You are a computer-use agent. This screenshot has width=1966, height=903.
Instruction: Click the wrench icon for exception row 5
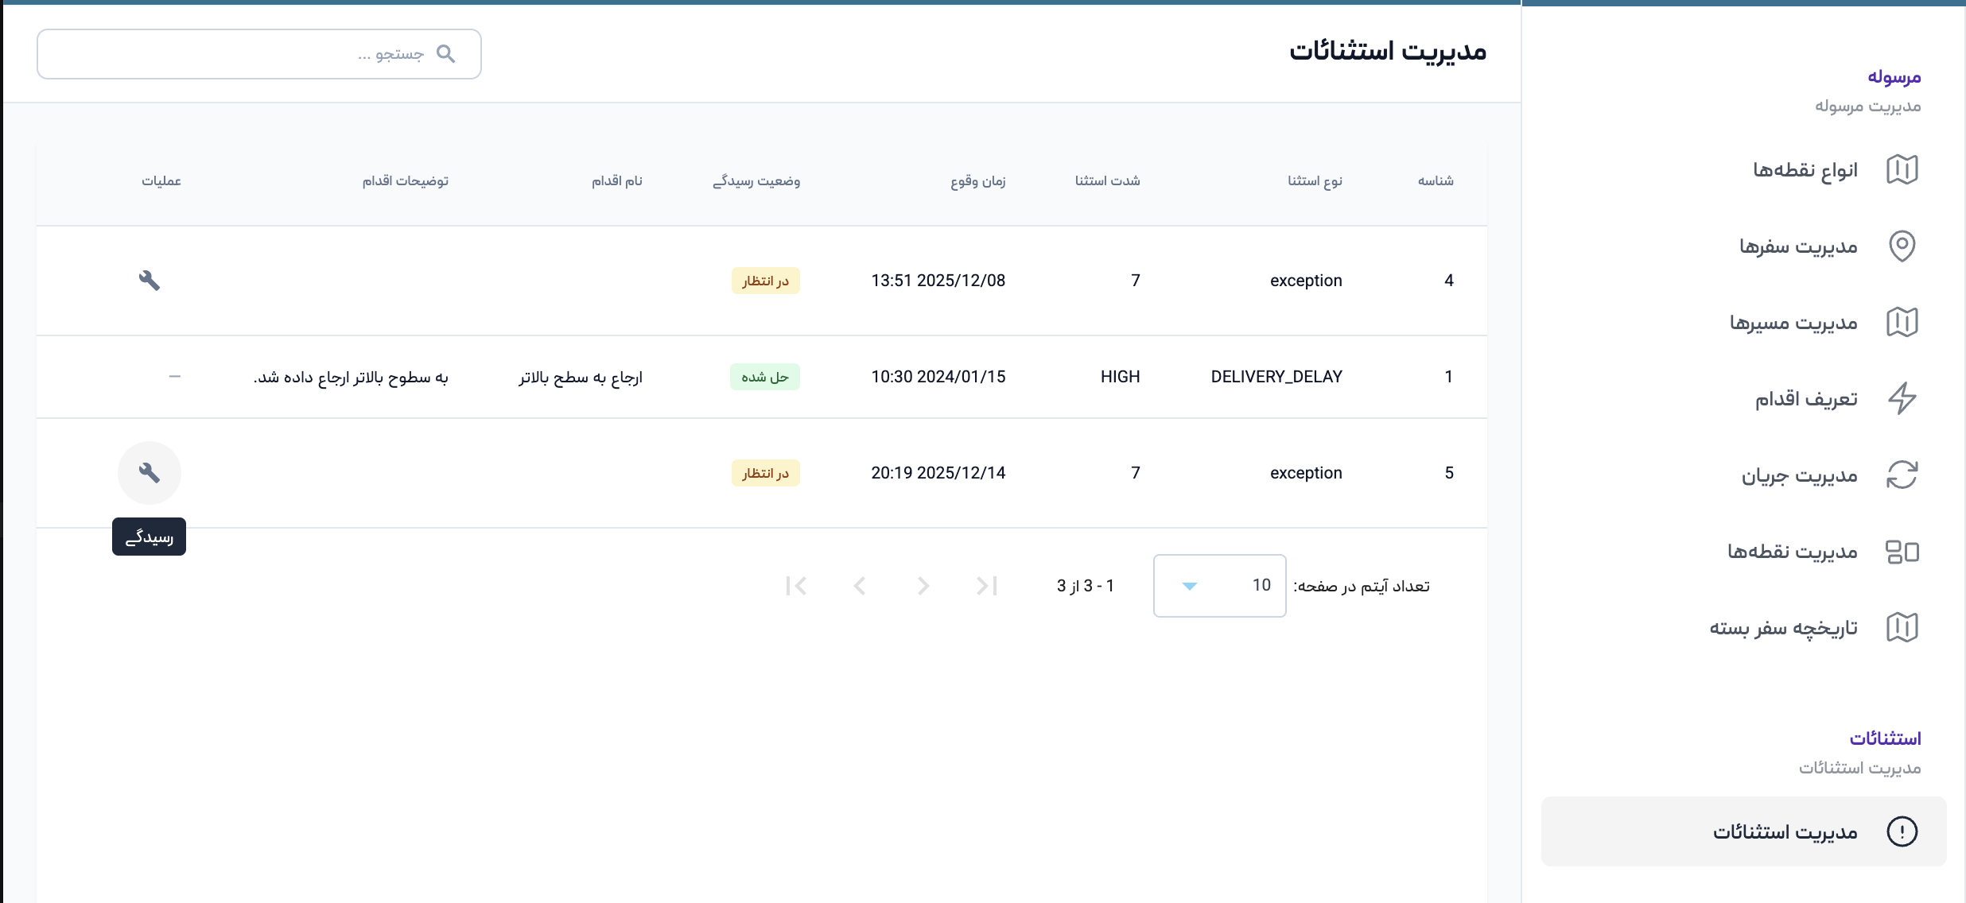[x=150, y=473]
